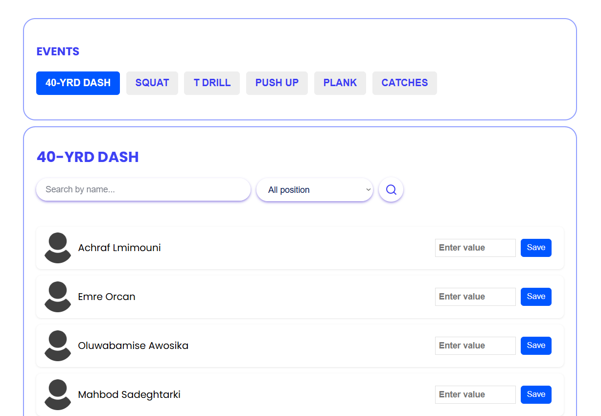Viewport: 601px width, 416px height.
Task: Click Mahbod Sadeghtarki's profile avatar
Action: click(x=58, y=394)
